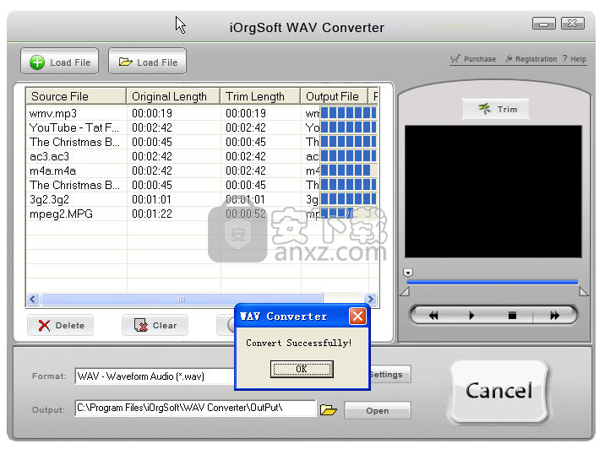This screenshot has height=460, width=599.
Task: Minimize the iOrgSoft WAV Converter window
Action: point(543,24)
